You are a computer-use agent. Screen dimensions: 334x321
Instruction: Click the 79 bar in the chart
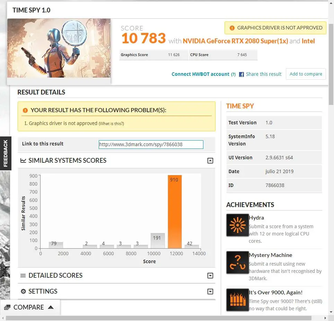tap(56, 245)
